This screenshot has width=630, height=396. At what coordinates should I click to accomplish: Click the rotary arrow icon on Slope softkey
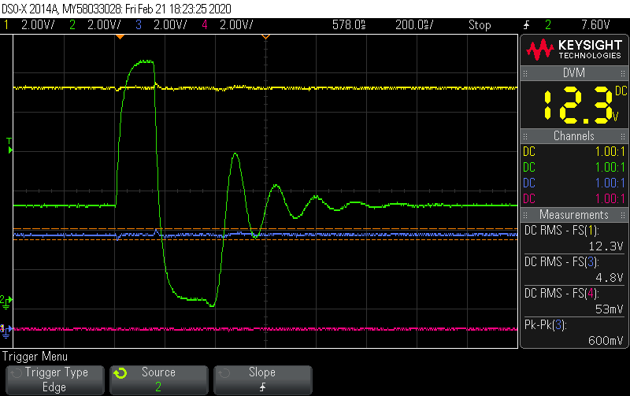tap(224, 373)
